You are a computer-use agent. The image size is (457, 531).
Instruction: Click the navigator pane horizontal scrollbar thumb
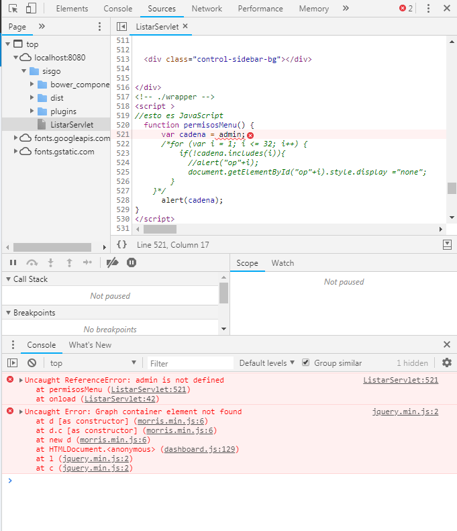coord(52,247)
